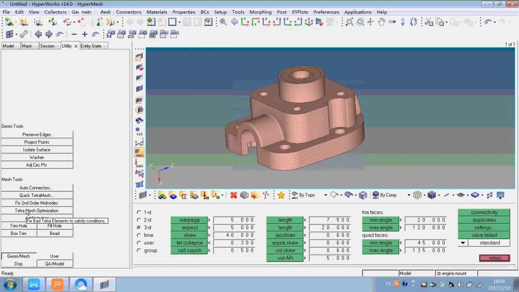This screenshot has height=292, width=519.
Task: Click the Quick TetraMesh button
Action: tap(37, 195)
